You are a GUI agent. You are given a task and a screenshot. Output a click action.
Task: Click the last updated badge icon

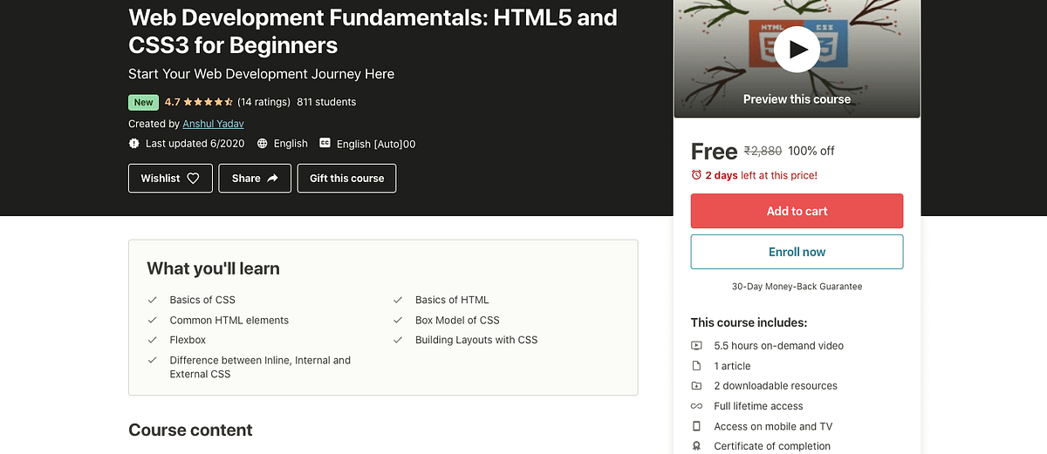coord(133,143)
